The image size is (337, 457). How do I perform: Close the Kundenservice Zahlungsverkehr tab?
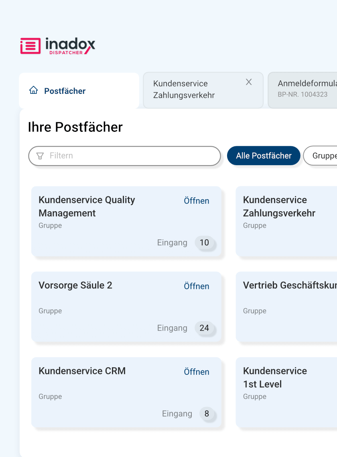[x=249, y=82]
